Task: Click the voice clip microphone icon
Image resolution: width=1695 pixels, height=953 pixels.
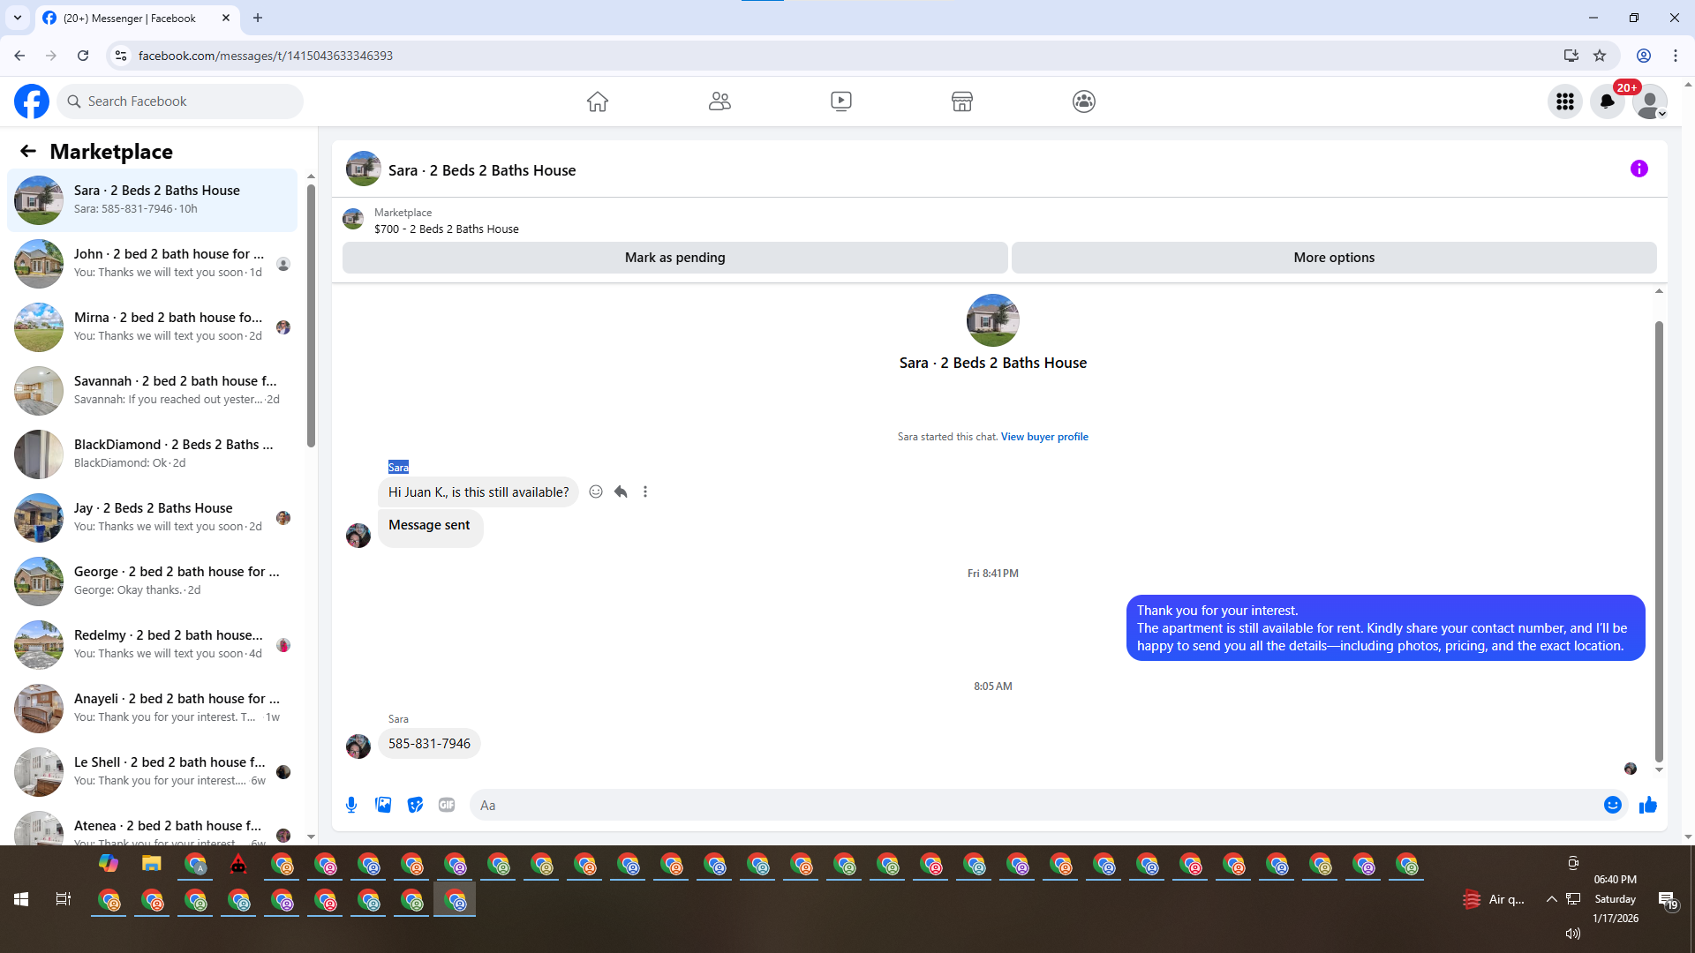Action: (351, 805)
